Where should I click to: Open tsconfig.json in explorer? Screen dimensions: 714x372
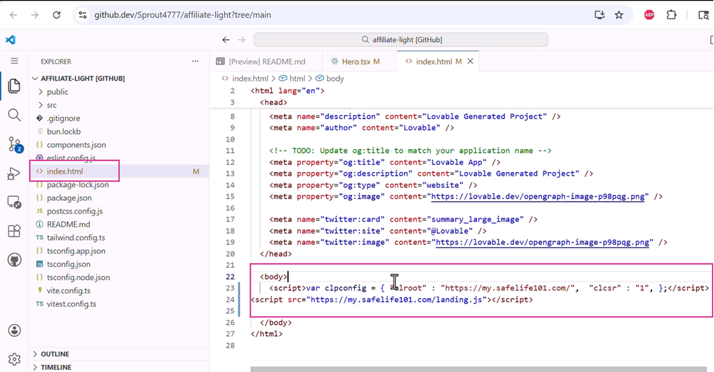pyautogui.click(x=69, y=263)
